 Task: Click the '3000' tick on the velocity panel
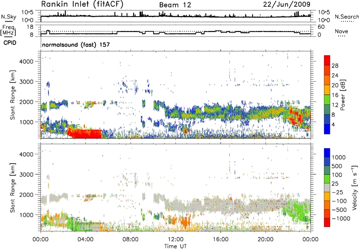(26, 174)
